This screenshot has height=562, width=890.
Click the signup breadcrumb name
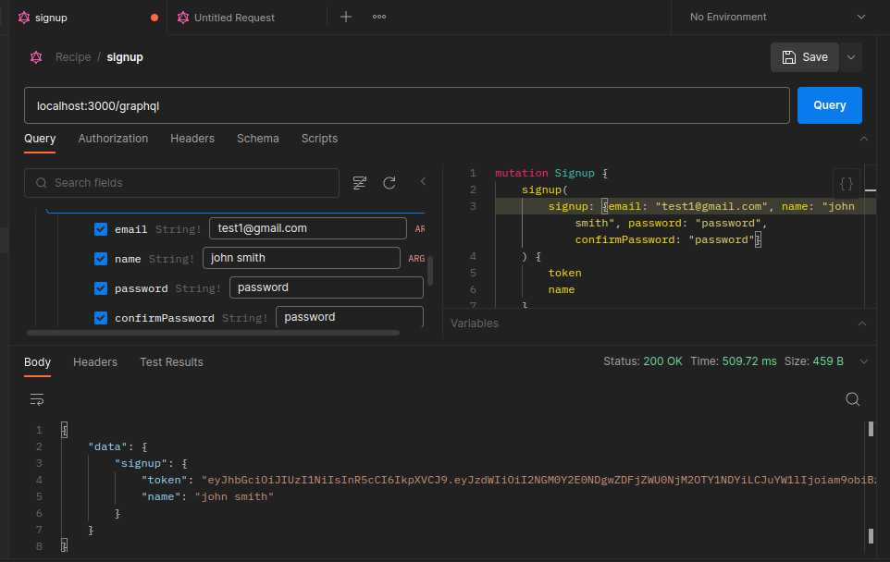coord(125,57)
